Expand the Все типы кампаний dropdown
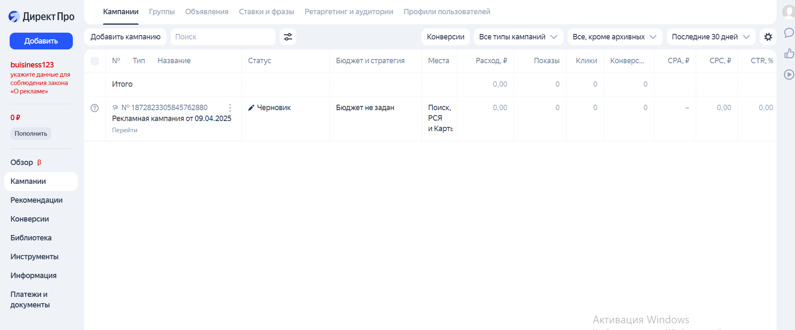795x330 pixels. coord(518,37)
